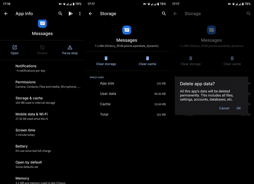Confirm deletion by pressing OK
The height and width of the screenshot is (184, 254).
238,108
